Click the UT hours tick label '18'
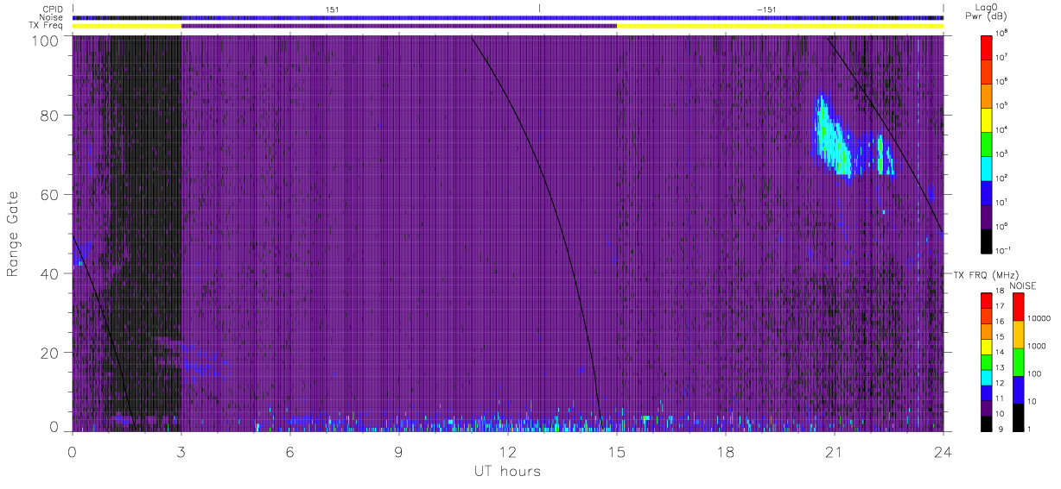The height and width of the screenshot is (489, 1061). click(726, 451)
